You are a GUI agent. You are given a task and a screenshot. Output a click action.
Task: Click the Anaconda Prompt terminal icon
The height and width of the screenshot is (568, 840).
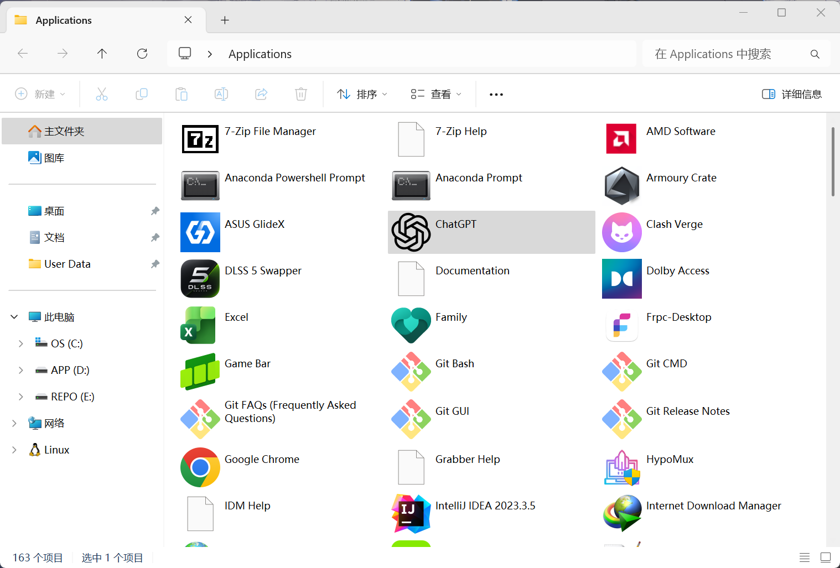(x=411, y=186)
